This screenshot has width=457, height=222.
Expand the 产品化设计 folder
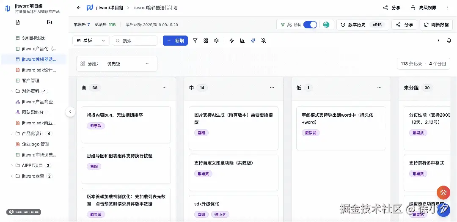[x=12, y=134]
